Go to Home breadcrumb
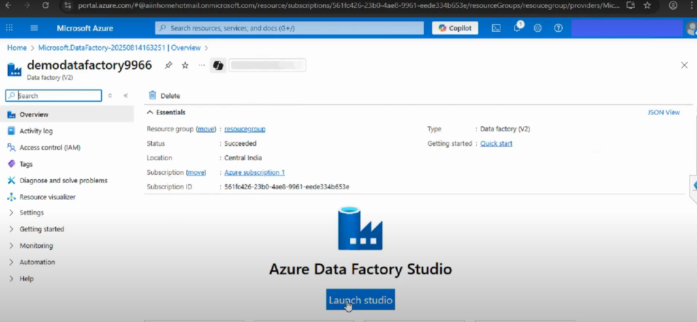The height and width of the screenshot is (322, 697). coord(17,48)
